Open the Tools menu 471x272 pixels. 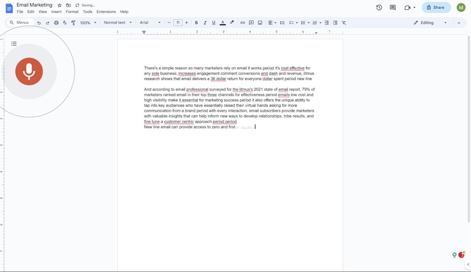(x=87, y=12)
